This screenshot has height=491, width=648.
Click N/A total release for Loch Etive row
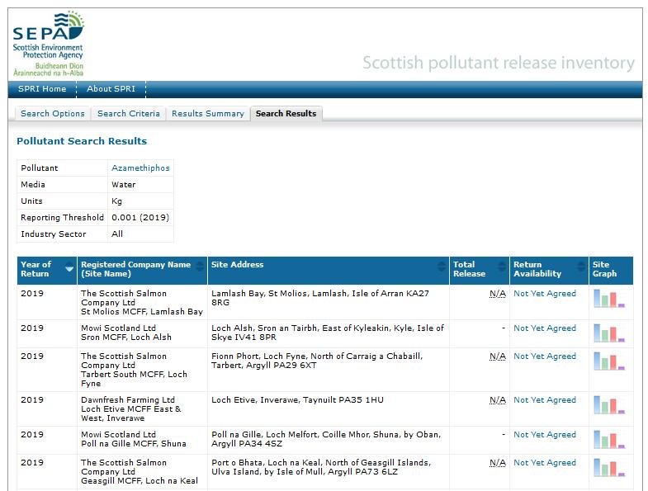[x=498, y=400]
